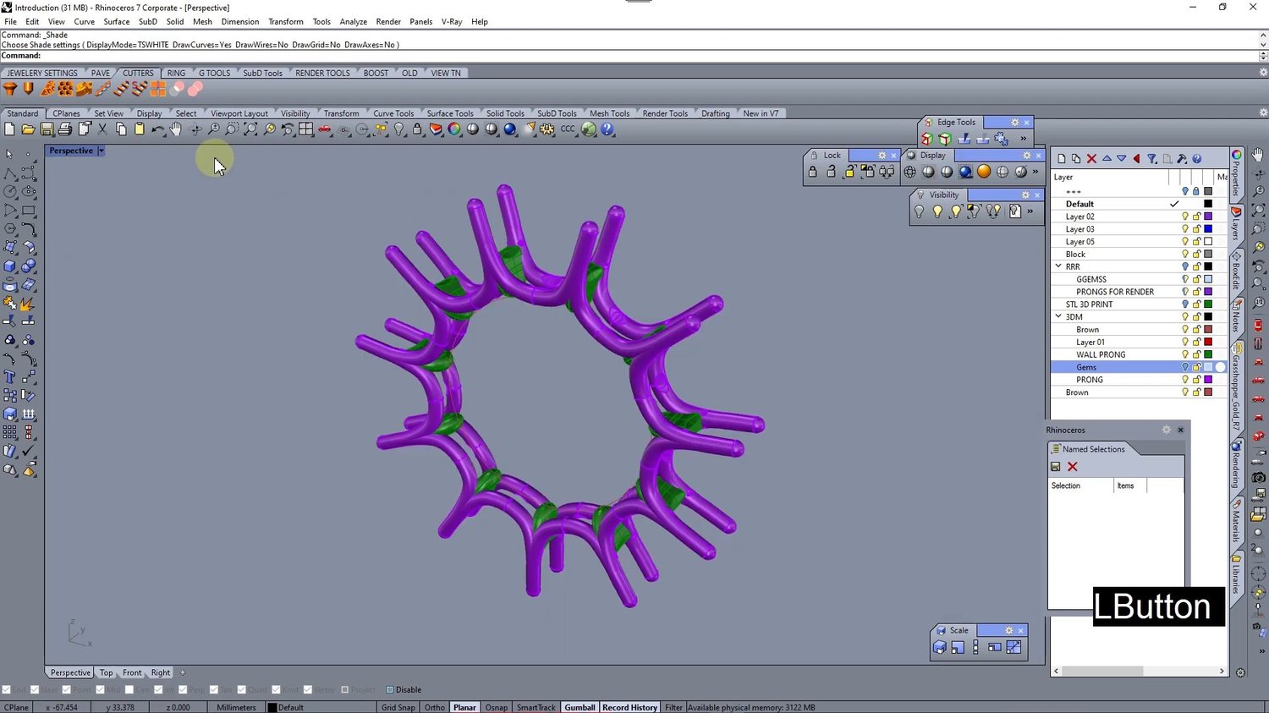
Task: Click the red delete layer X icon
Action: [x=1091, y=158]
